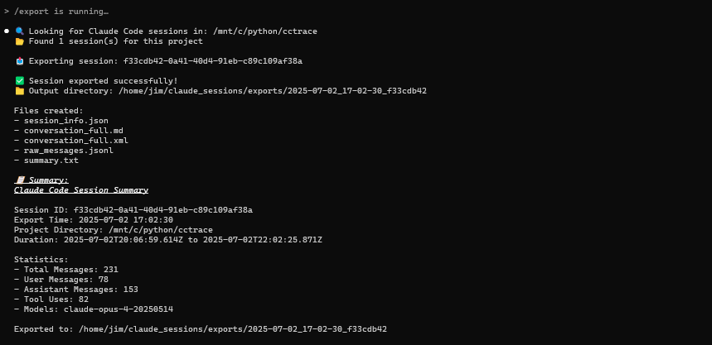712x345 pixels.
Task: Click conversation_full.md in files list
Action: point(74,131)
